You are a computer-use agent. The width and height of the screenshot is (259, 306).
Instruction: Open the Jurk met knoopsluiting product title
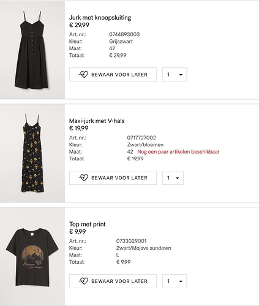[100, 18]
